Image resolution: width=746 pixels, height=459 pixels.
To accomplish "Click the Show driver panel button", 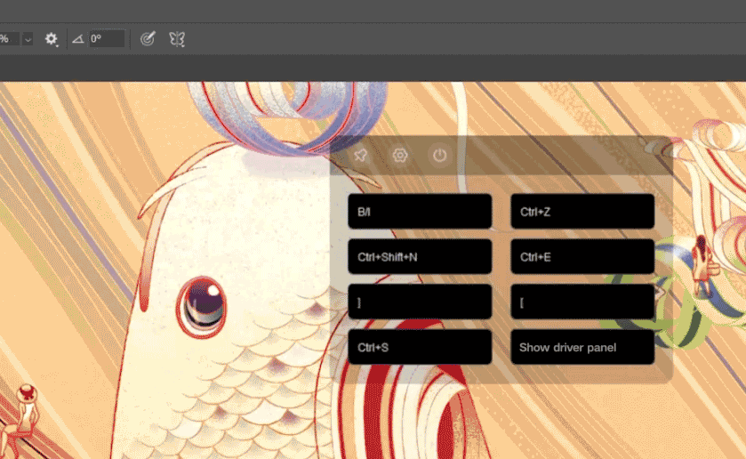I will click(582, 347).
